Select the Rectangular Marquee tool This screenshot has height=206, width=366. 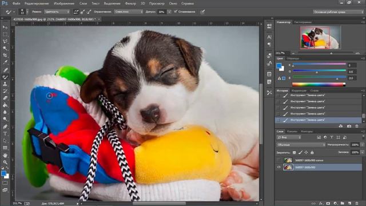pos(5,34)
